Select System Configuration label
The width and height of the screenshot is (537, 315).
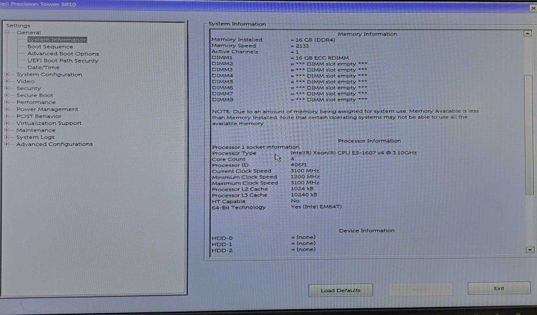pos(49,75)
